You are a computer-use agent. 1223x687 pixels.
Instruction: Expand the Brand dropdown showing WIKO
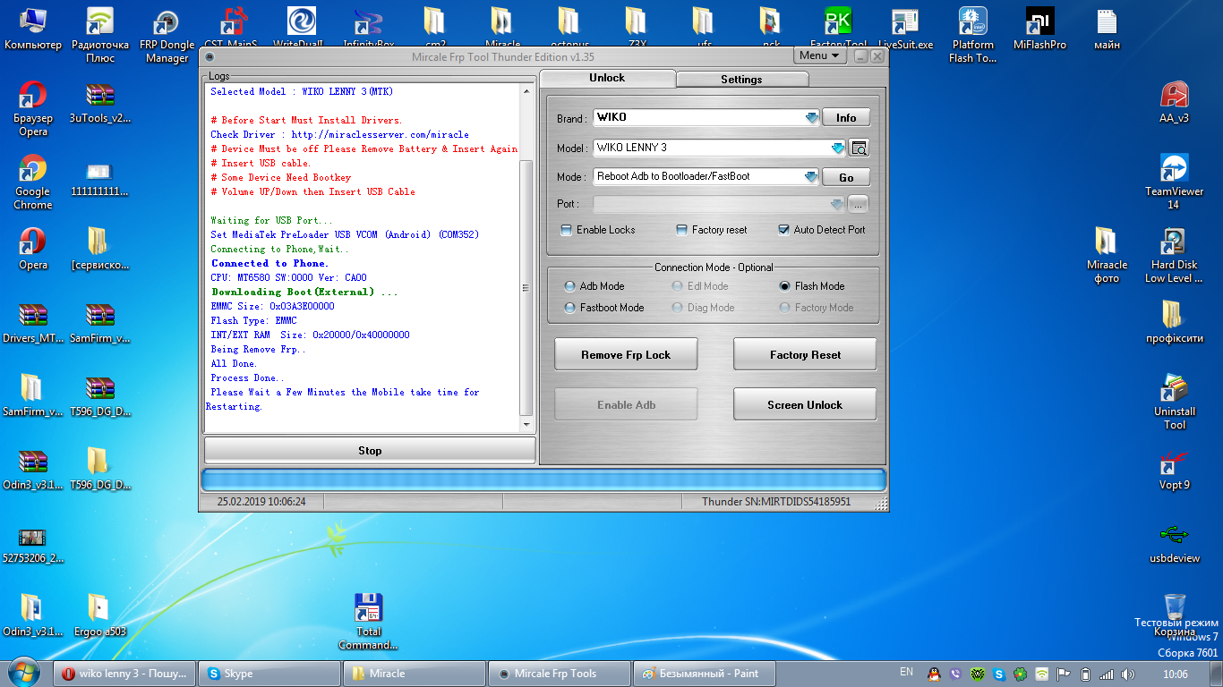click(x=811, y=117)
